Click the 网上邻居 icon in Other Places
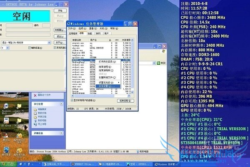The image size is (250, 167). click(x=35, y=124)
